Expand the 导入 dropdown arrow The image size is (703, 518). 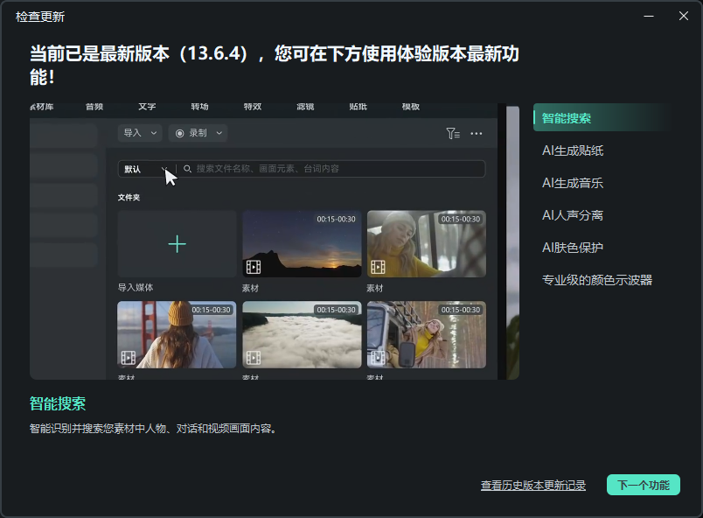click(153, 133)
